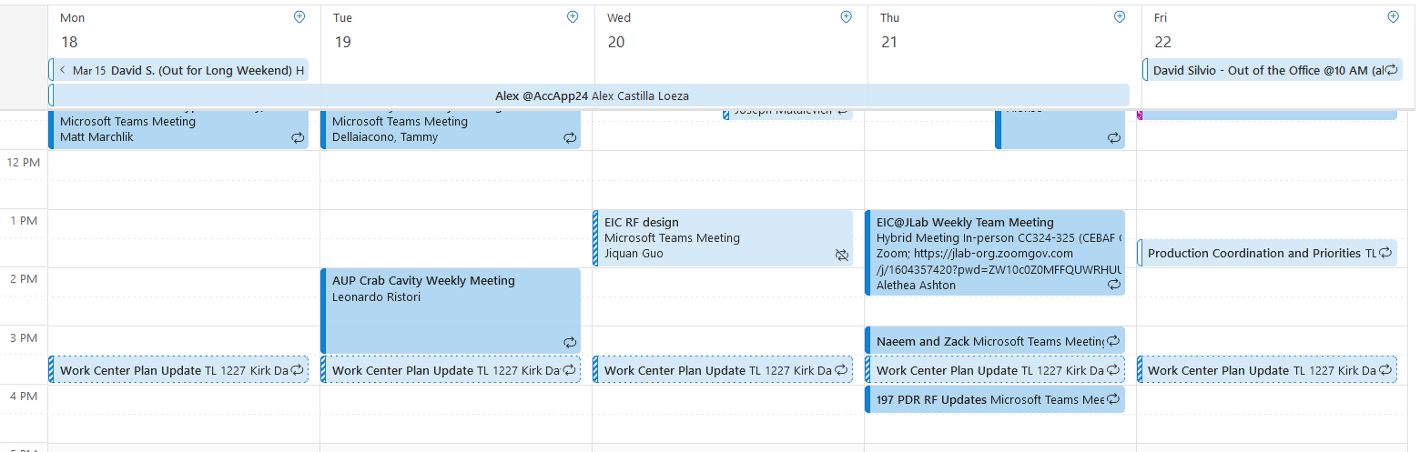Click the plus icon on Friday 22
This screenshot has width=1420, height=452.
click(x=1393, y=17)
